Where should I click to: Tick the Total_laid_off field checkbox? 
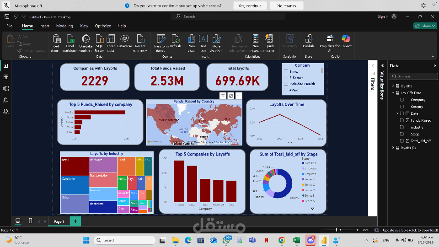pyautogui.click(x=402, y=141)
